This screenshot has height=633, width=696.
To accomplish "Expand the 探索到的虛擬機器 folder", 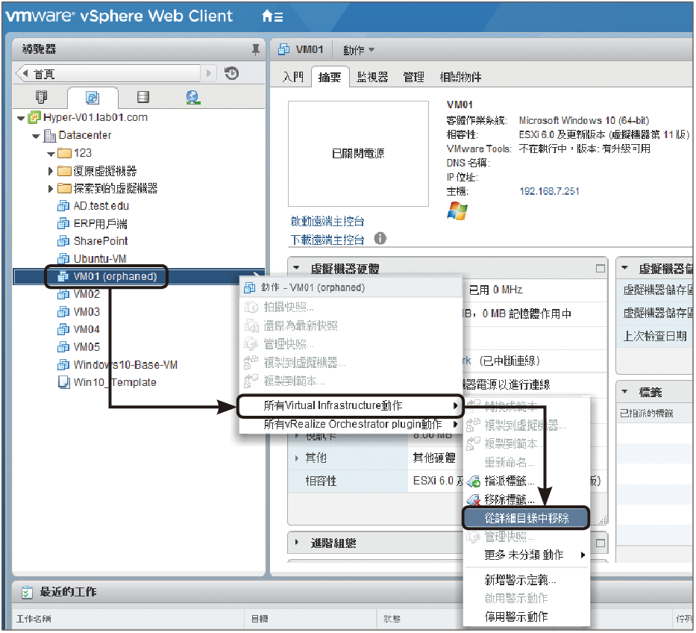I will pyautogui.click(x=51, y=188).
